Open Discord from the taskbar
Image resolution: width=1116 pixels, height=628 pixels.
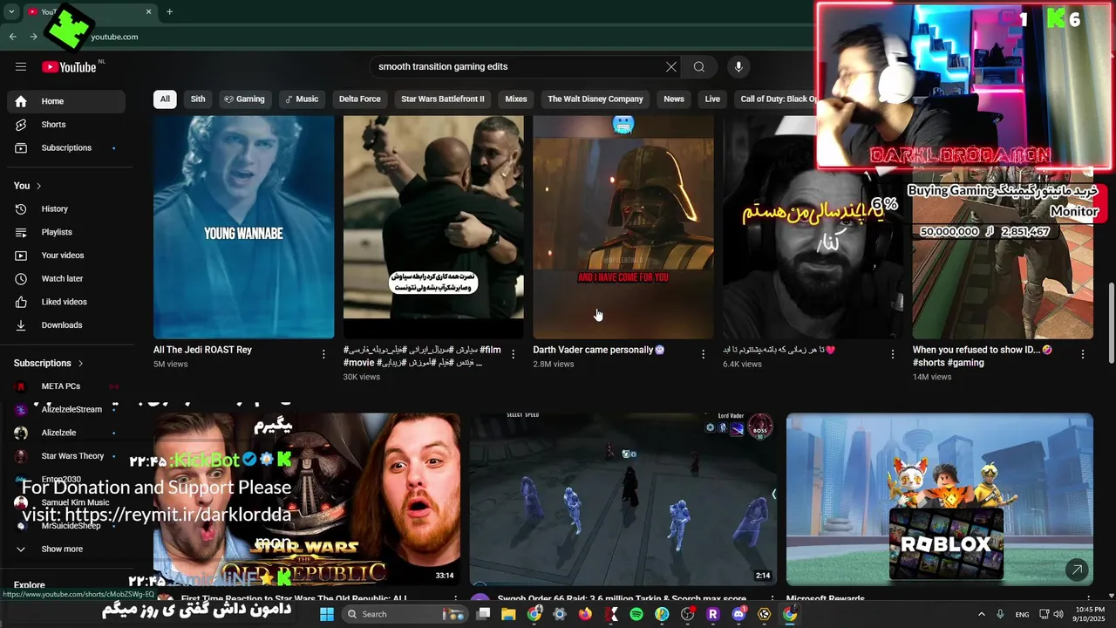click(739, 614)
